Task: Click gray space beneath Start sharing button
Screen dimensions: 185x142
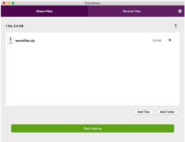Action: click(92, 137)
